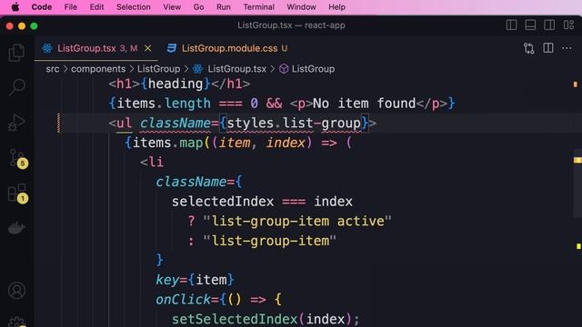582x327 pixels.
Task: Click the ListGroup.tsx file breadcrumb
Action: pos(236,69)
